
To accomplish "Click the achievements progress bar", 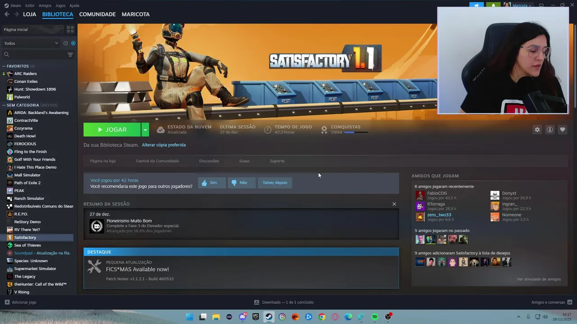I will pos(356,132).
